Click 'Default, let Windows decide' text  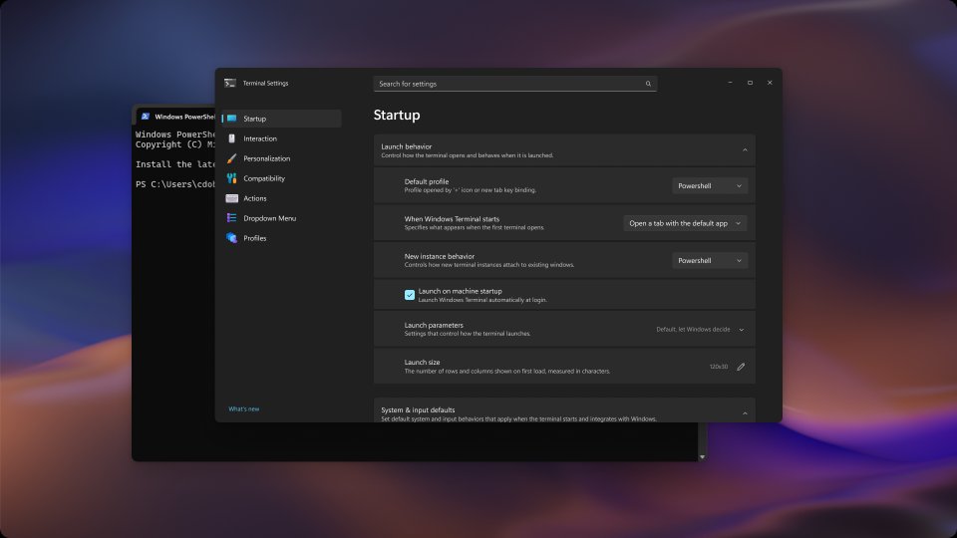[693, 330]
